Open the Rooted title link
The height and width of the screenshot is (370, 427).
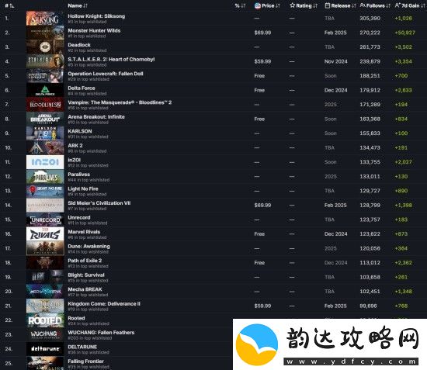[x=76, y=318]
